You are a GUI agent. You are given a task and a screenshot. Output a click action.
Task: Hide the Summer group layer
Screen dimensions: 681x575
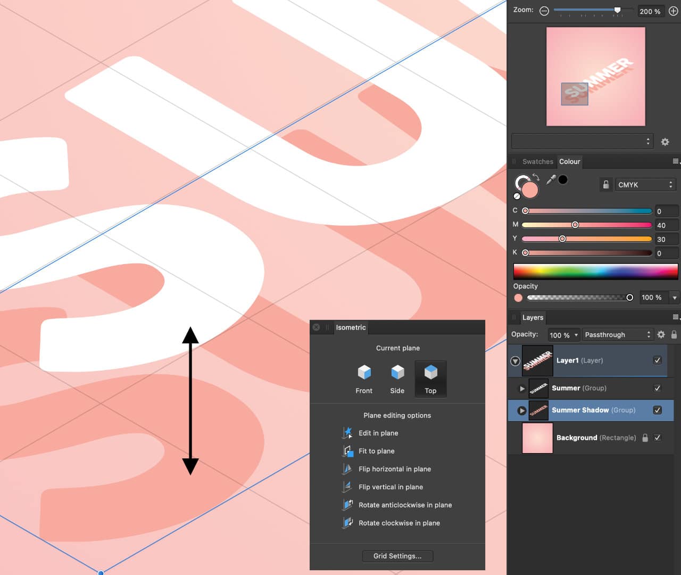[x=657, y=388]
